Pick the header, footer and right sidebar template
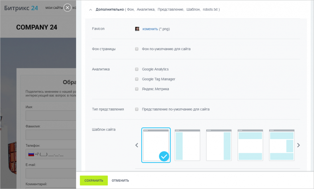 click(282, 145)
